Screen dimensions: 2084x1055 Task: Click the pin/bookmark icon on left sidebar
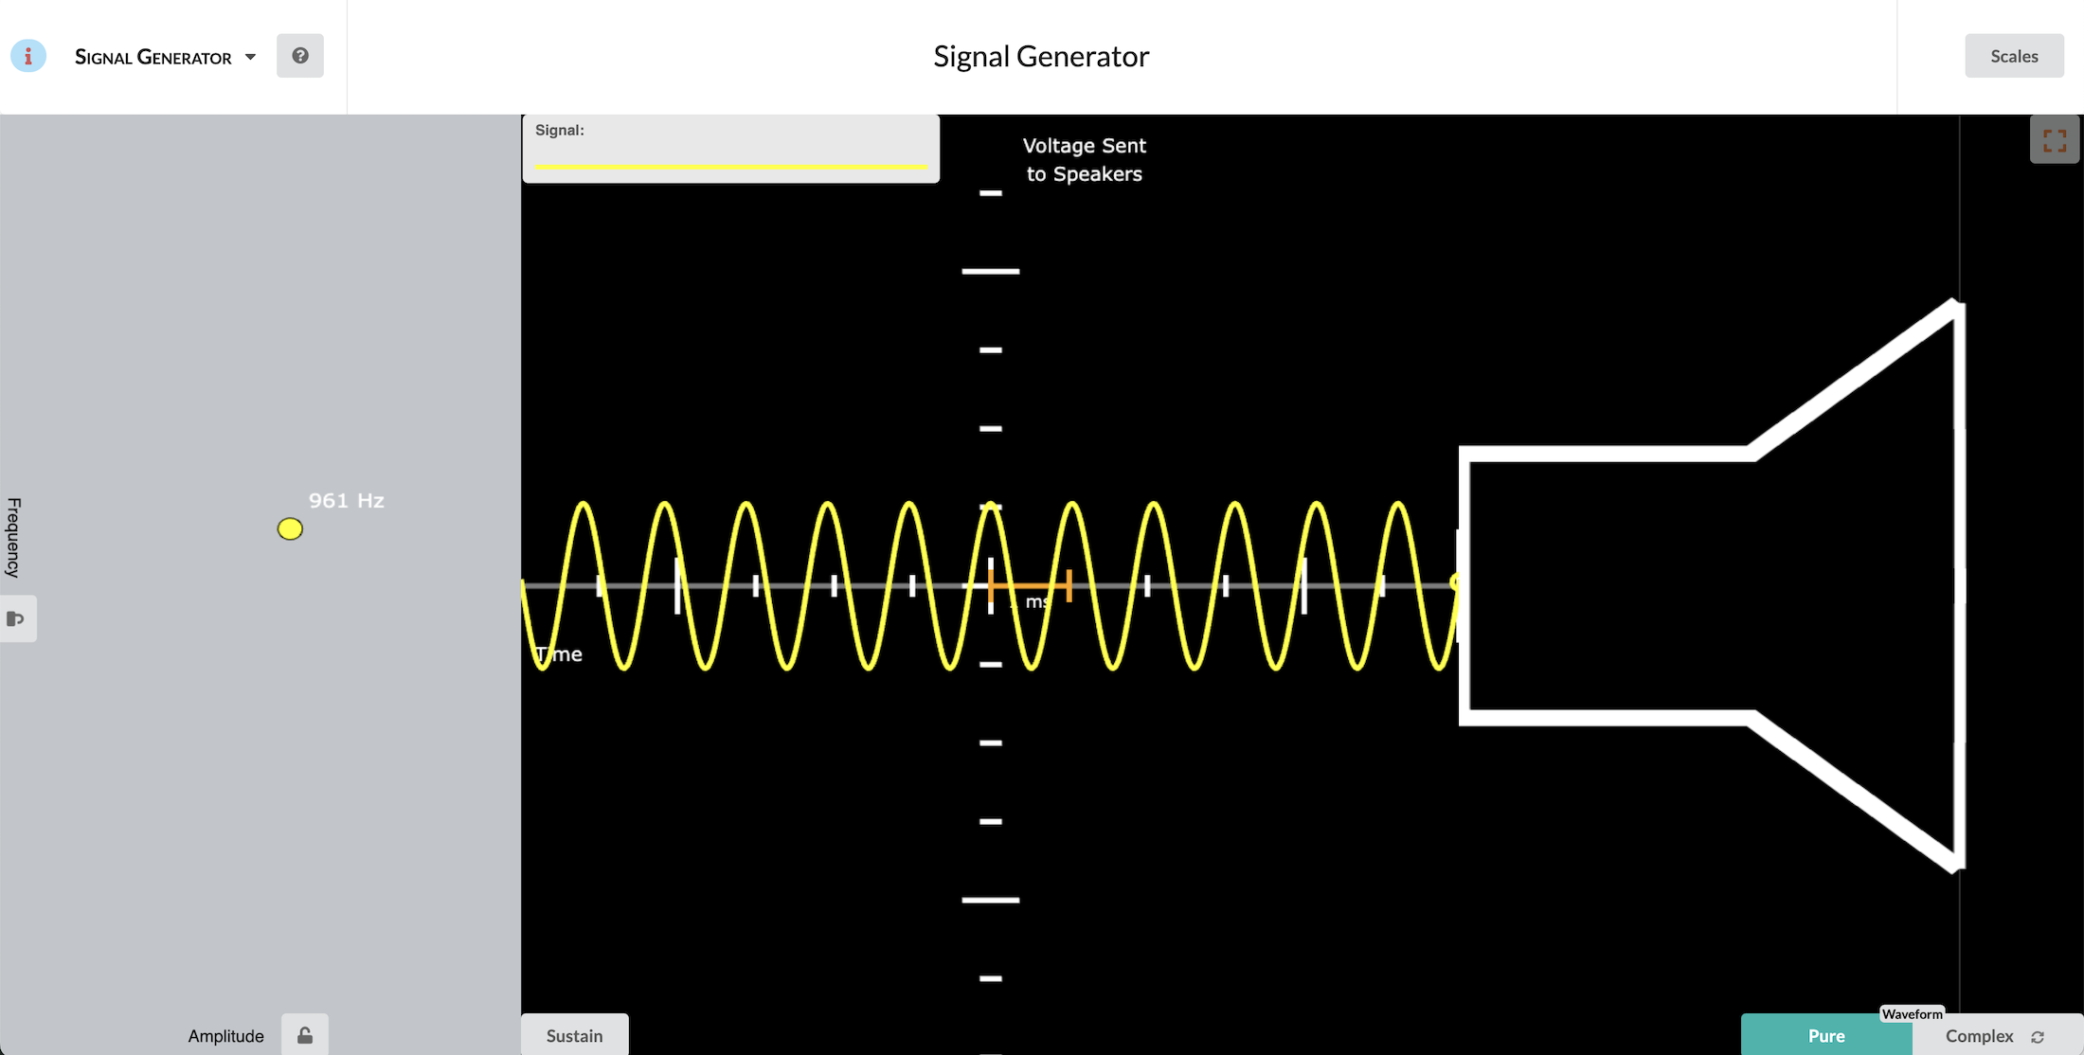tap(16, 617)
